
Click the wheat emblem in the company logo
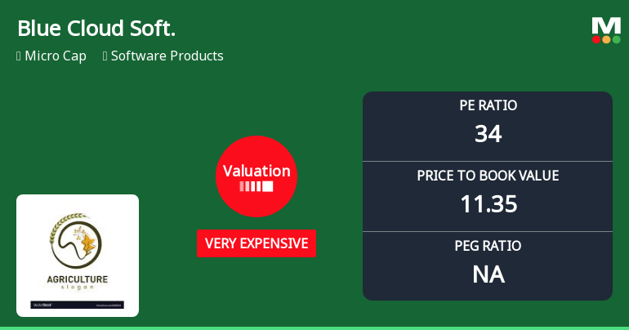click(78, 239)
